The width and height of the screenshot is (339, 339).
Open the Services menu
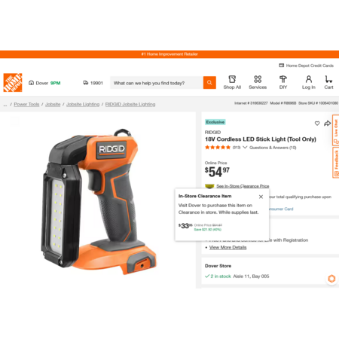click(258, 82)
